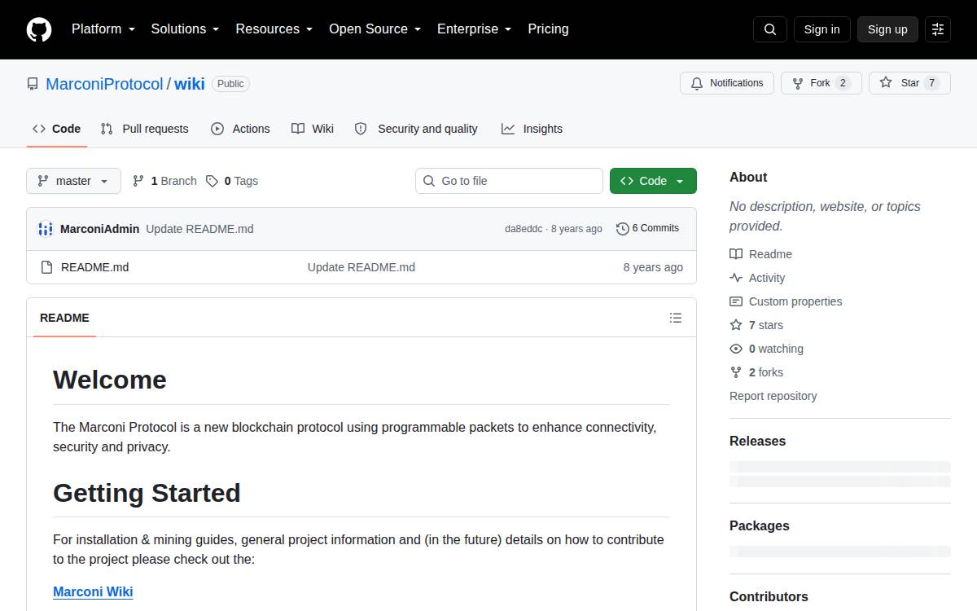
Task: Follow the Marconi Wiki link
Action: [x=93, y=592]
